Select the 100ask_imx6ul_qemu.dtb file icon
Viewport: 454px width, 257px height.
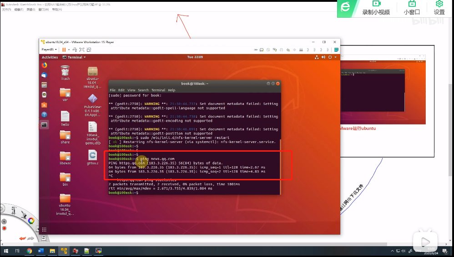(93, 133)
